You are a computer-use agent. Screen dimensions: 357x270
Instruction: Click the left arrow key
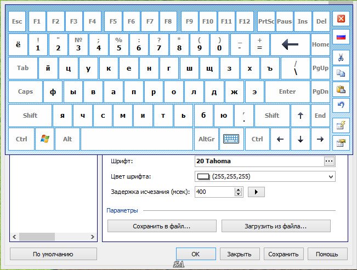click(280, 139)
